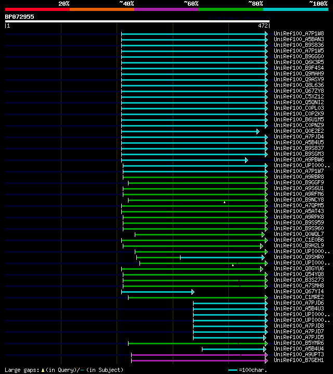Image resolution: width=333 pixels, height=374 pixels.
Task: Select hit label UniRef100_C5XZ12
Action: click(x=299, y=96)
